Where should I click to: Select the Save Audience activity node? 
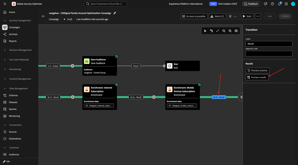[100, 66]
